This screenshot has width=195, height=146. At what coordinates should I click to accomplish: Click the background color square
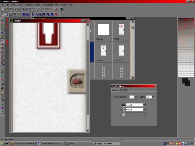pos(189,84)
